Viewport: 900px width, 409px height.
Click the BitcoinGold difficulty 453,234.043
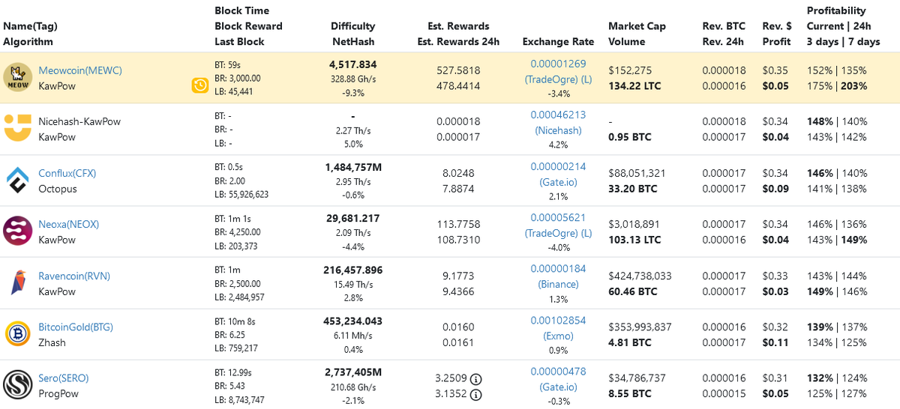[x=353, y=321]
